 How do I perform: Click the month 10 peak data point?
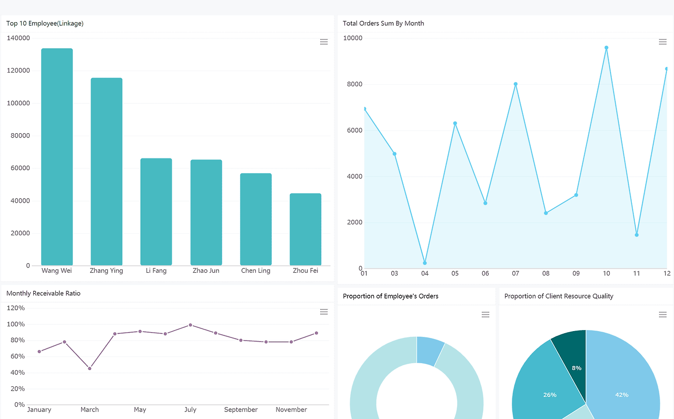click(x=607, y=48)
